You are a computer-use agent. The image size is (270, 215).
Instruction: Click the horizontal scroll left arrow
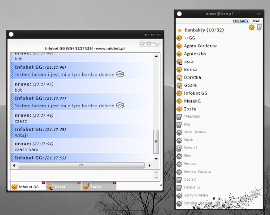[14, 165]
